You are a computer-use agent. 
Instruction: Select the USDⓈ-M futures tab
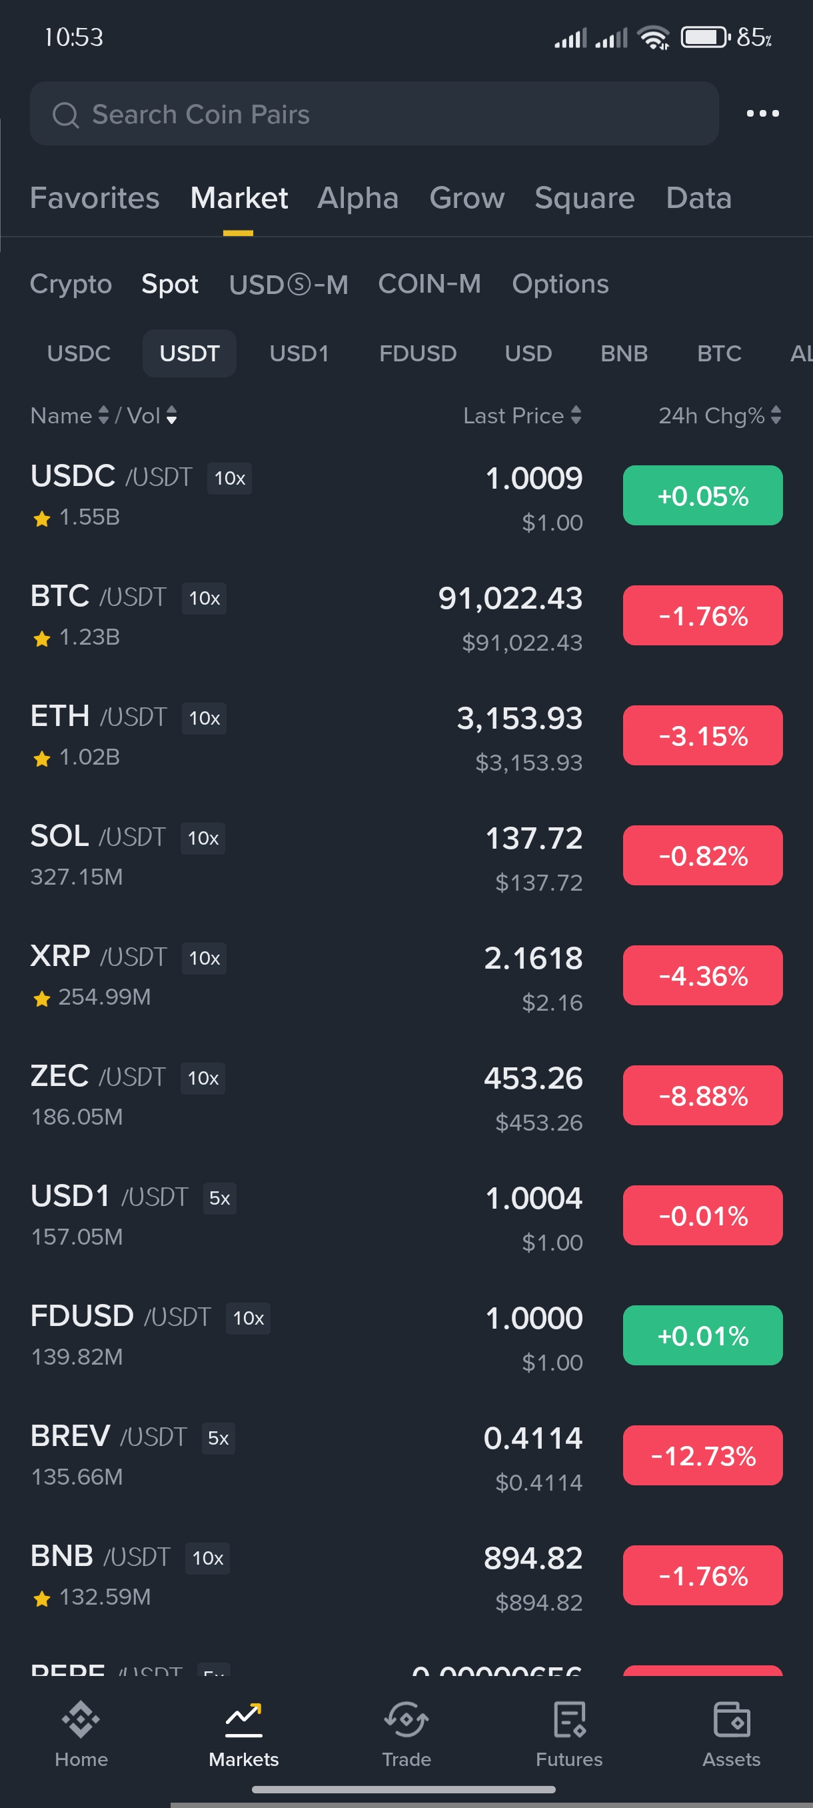coord(289,284)
